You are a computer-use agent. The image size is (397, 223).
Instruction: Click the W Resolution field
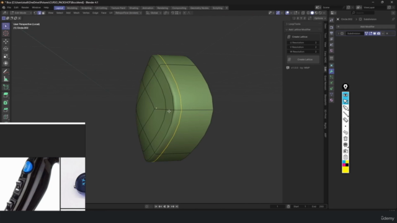pos(303,51)
